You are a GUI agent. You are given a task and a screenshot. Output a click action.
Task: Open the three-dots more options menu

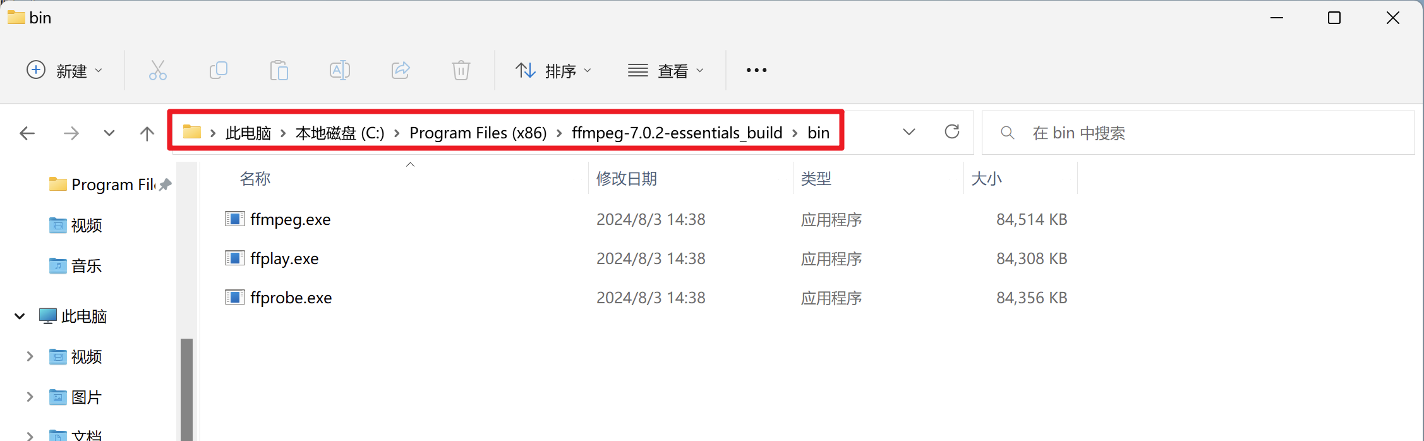pyautogui.click(x=756, y=70)
